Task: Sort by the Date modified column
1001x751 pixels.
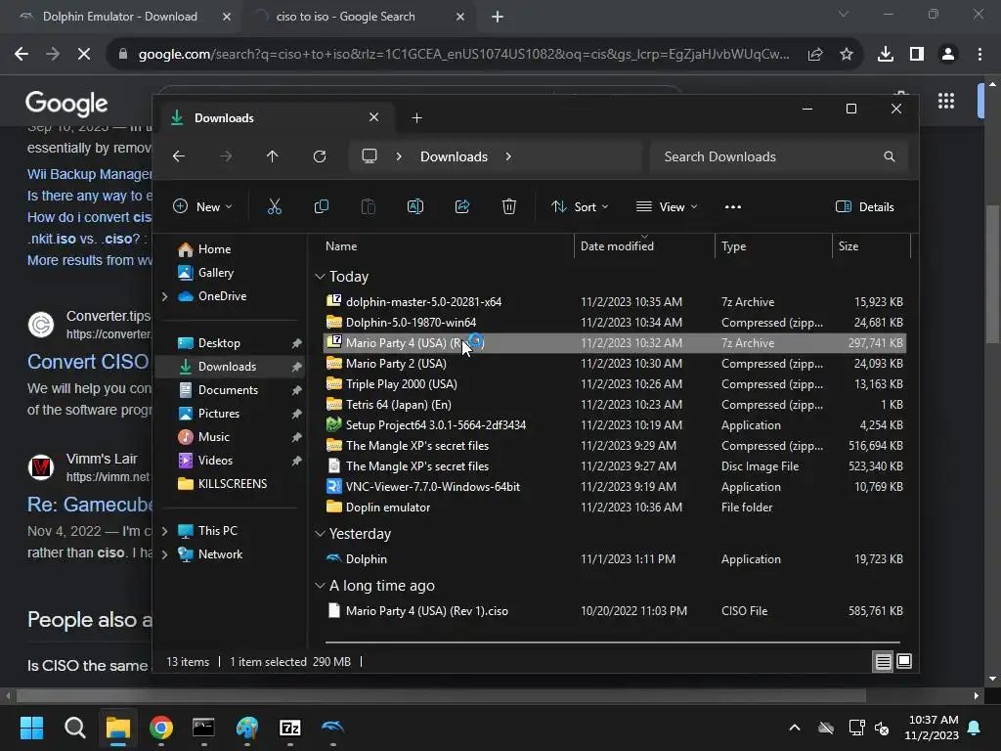Action: [617, 246]
